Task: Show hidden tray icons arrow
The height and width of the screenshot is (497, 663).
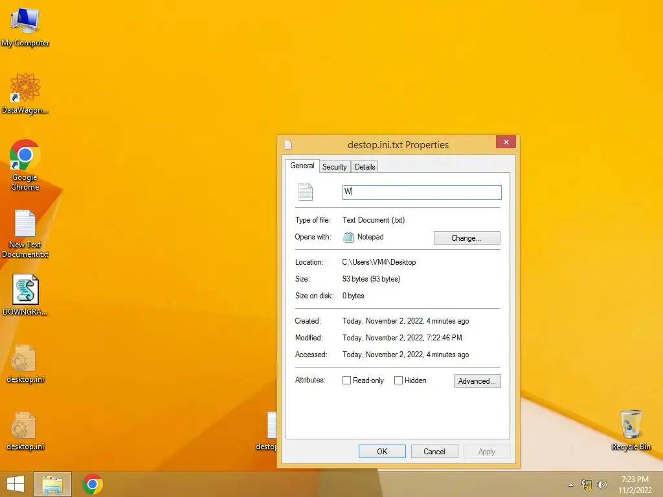Action: click(x=571, y=485)
